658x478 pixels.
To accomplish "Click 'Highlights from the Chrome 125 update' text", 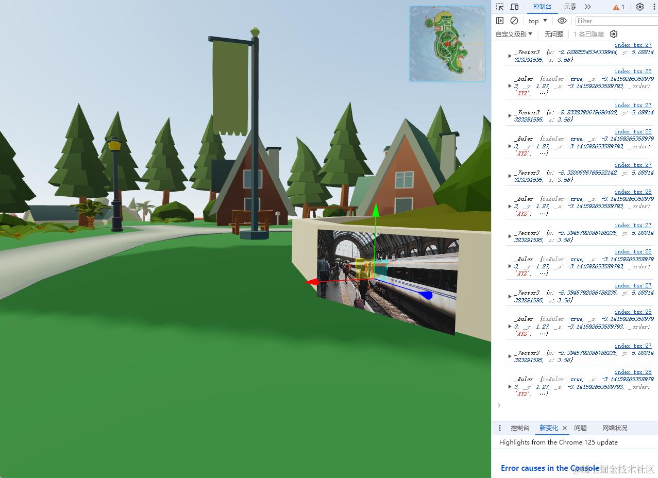I will (558, 442).
